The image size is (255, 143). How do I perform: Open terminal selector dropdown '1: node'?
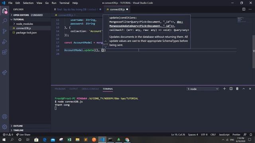(x=203, y=89)
